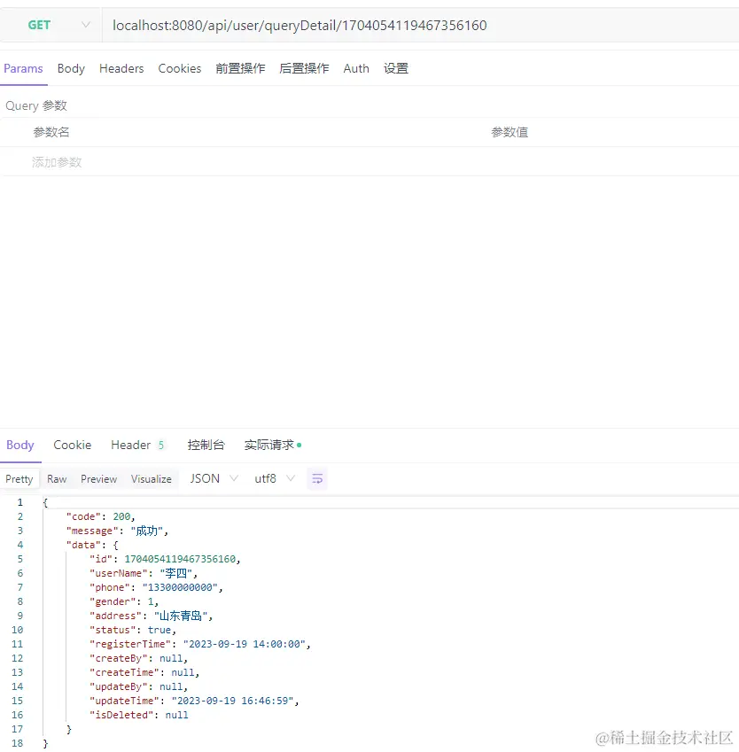Image resolution: width=739 pixels, height=752 pixels.
Task: Select the response Body tab
Action: (x=20, y=445)
